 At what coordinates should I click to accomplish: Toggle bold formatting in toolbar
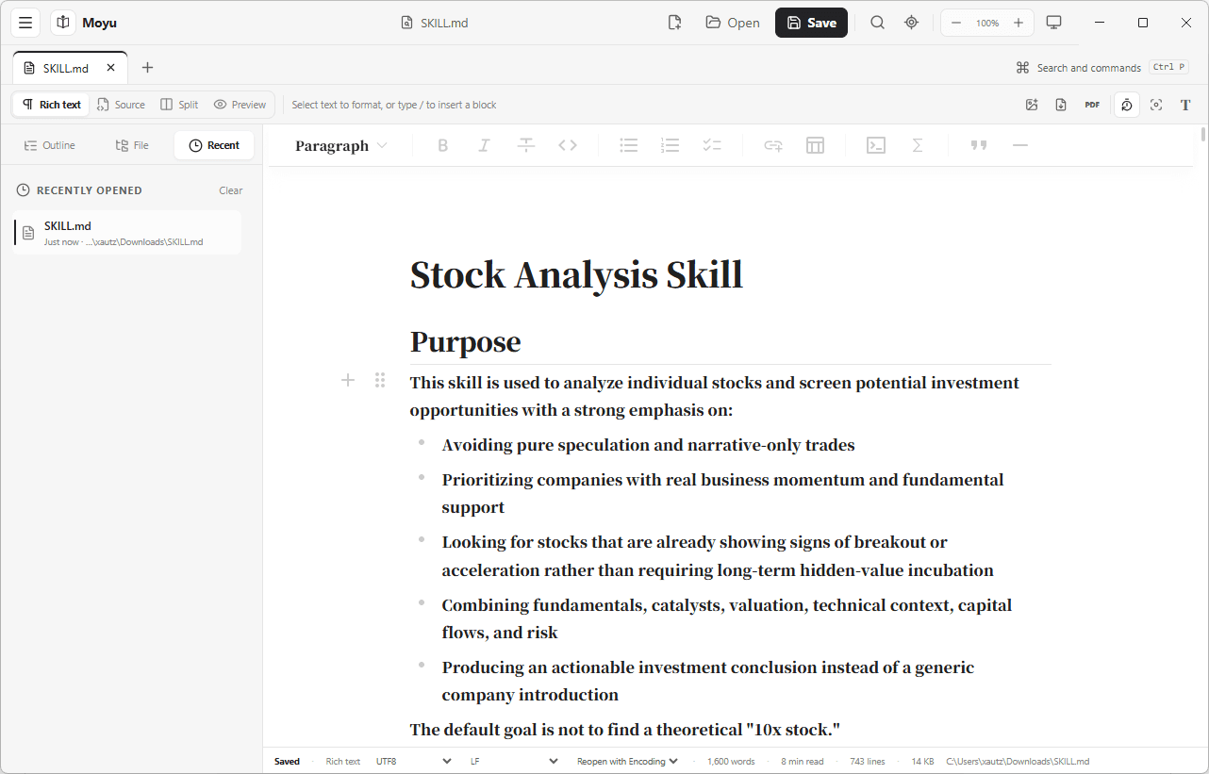click(x=442, y=145)
